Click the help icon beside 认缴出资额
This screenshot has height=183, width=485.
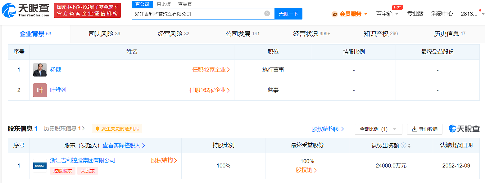tap(403, 145)
